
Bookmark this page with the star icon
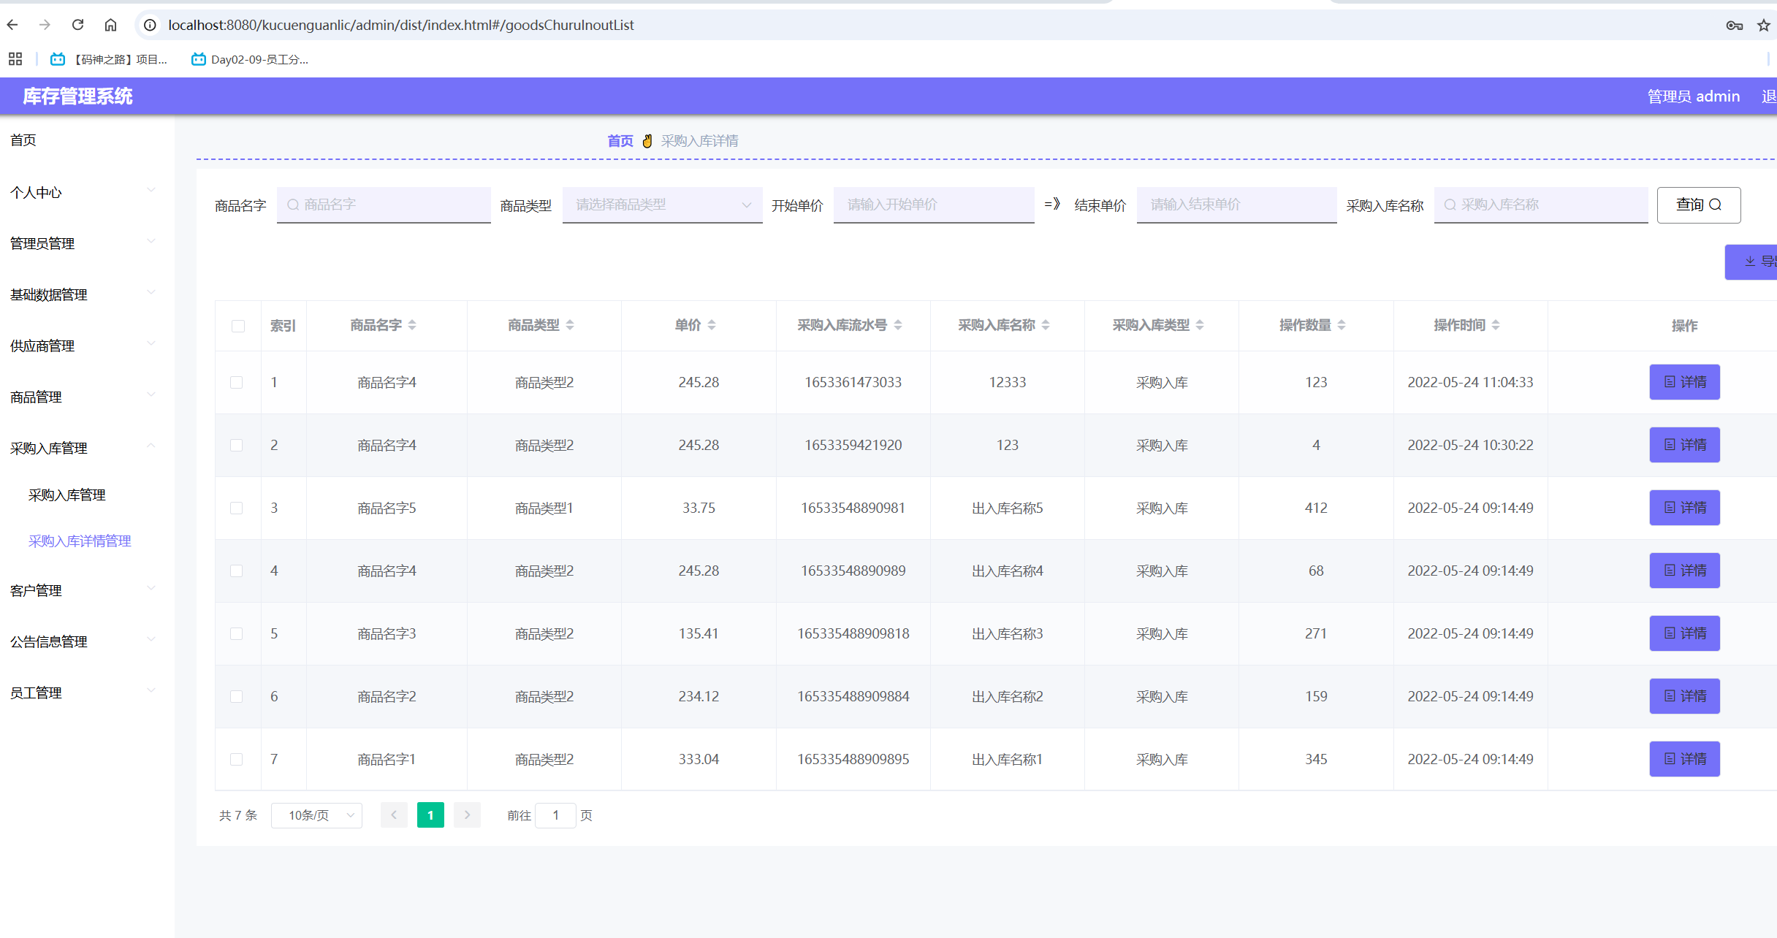pyautogui.click(x=1764, y=26)
